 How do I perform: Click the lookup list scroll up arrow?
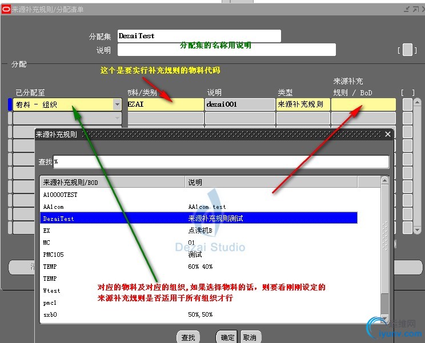tap(384, 180)
